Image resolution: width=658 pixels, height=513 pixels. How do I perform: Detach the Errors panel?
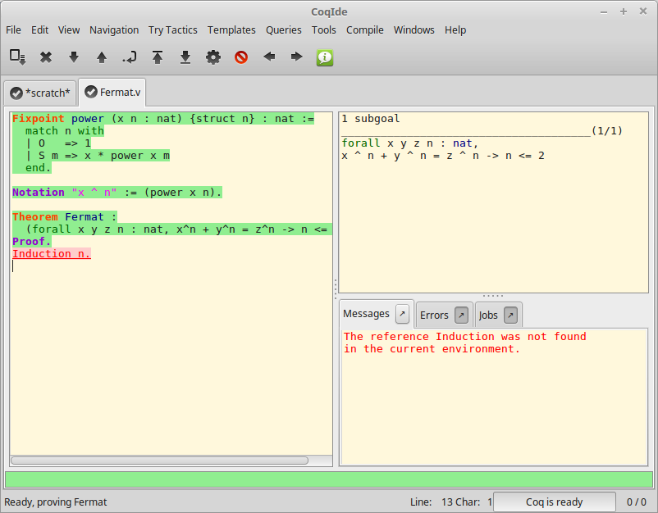tap(461, 314)
